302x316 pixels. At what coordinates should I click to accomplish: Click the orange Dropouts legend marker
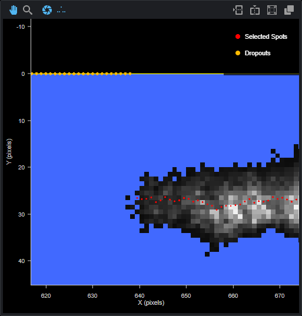pos(238,53)
